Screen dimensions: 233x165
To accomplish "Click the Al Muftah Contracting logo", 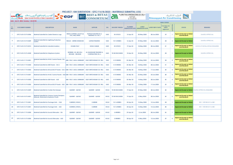I will coord(128,16).
